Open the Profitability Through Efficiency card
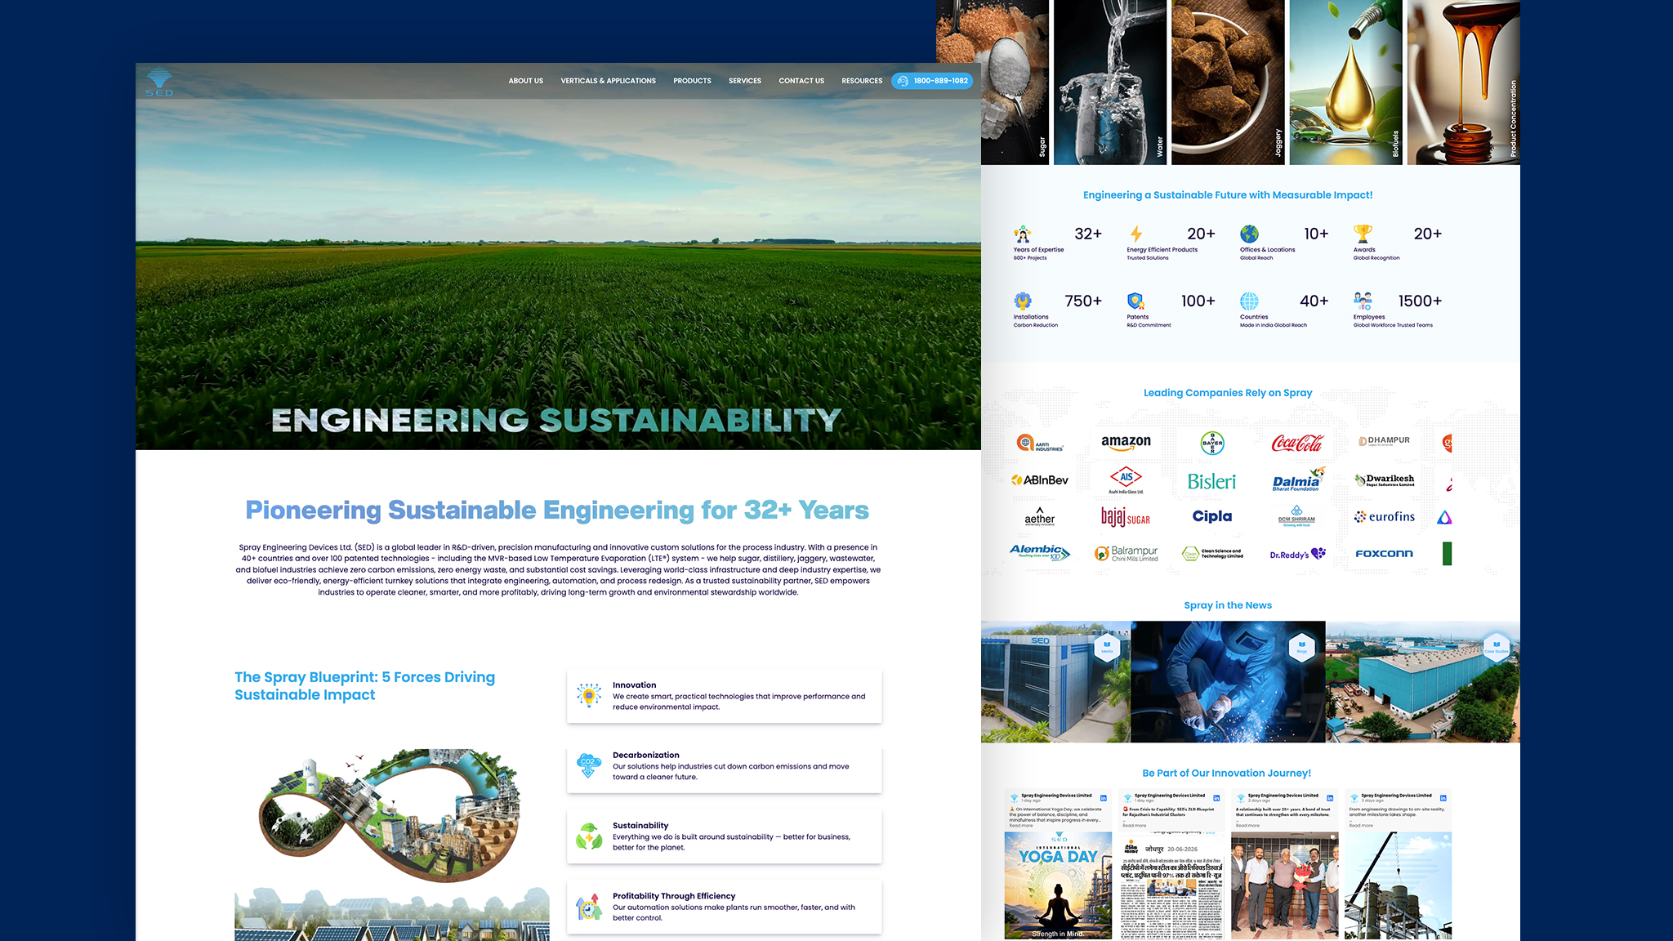The width and height of the screenshot is (1673, 941). click(x=725, y=907)
